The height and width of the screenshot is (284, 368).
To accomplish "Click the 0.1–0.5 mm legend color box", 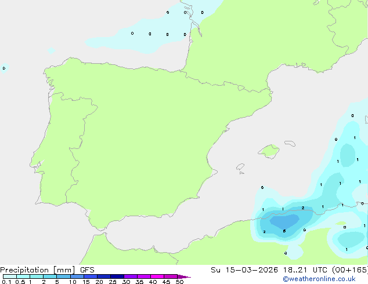I will coord(10,276).
